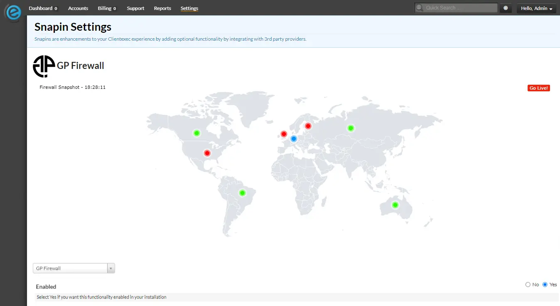Open the Settings menu

pos(189,8)
